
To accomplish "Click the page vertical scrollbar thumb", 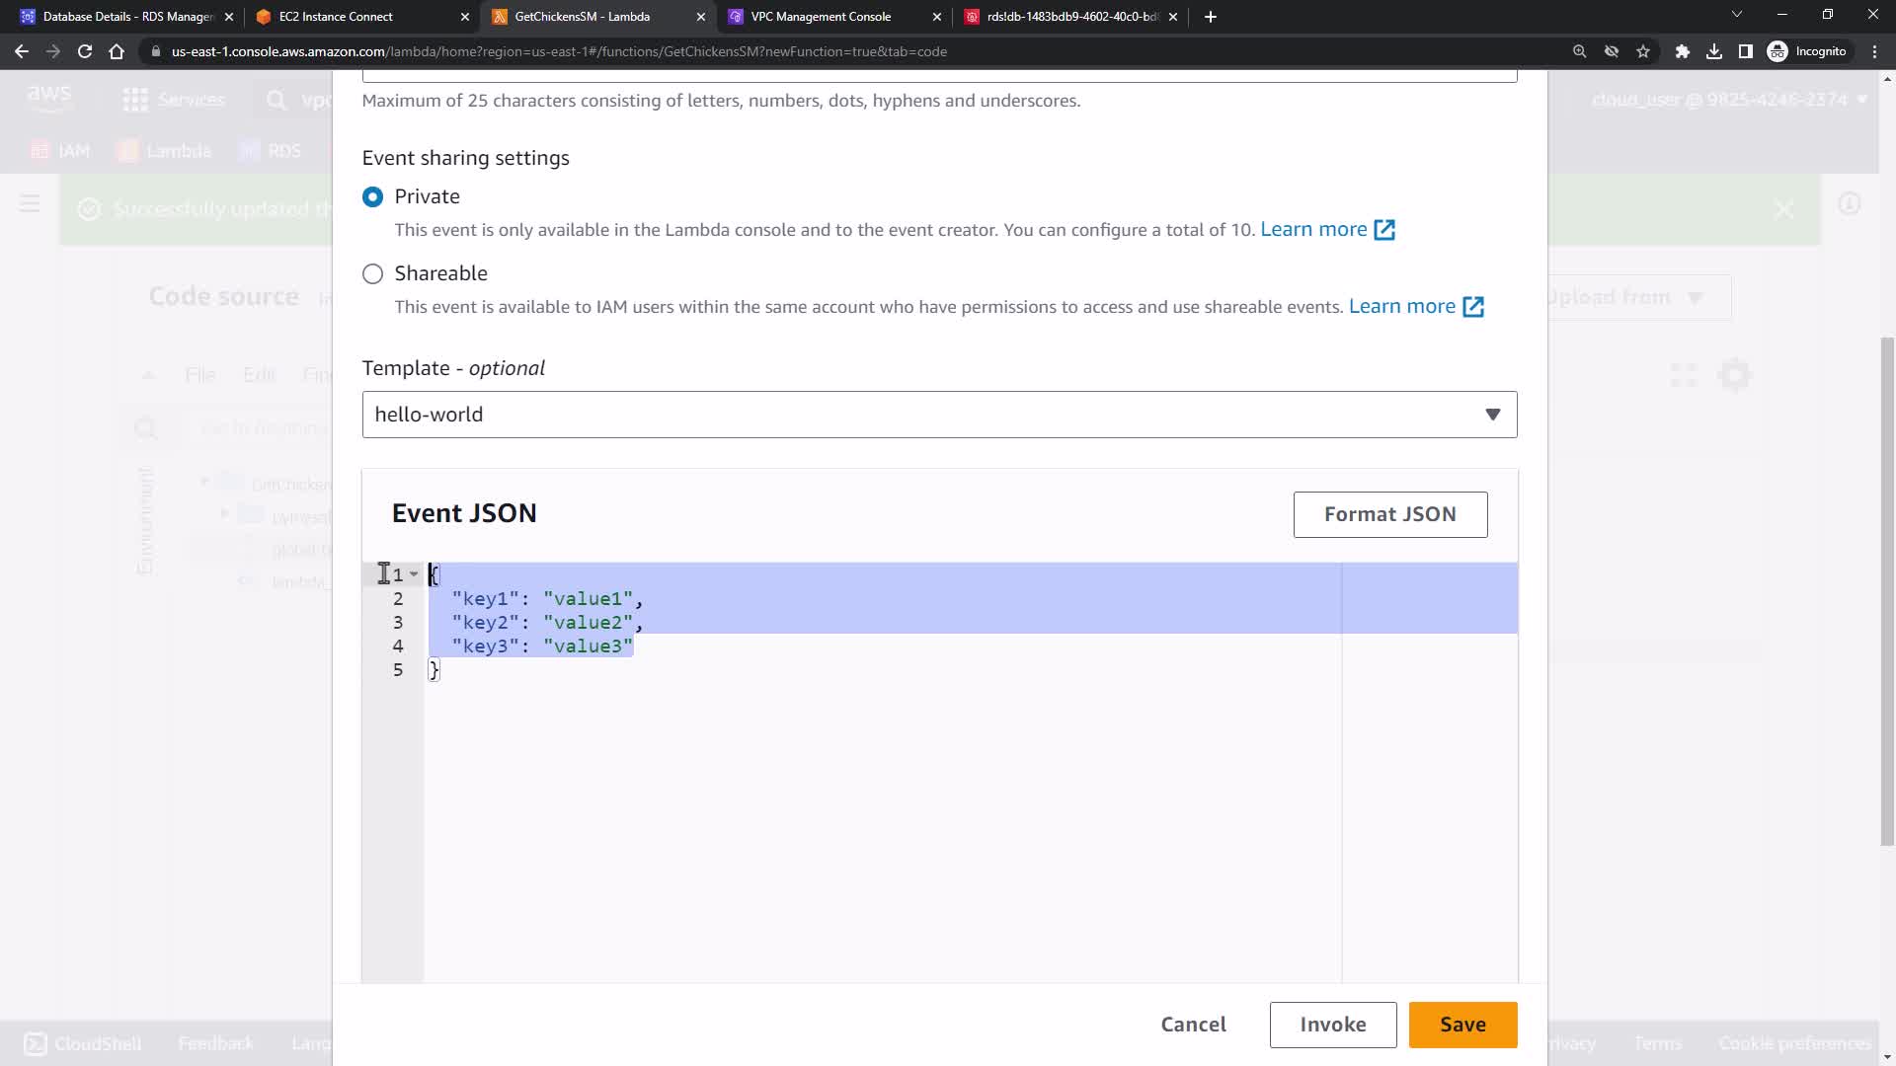I will [1887, 592].
